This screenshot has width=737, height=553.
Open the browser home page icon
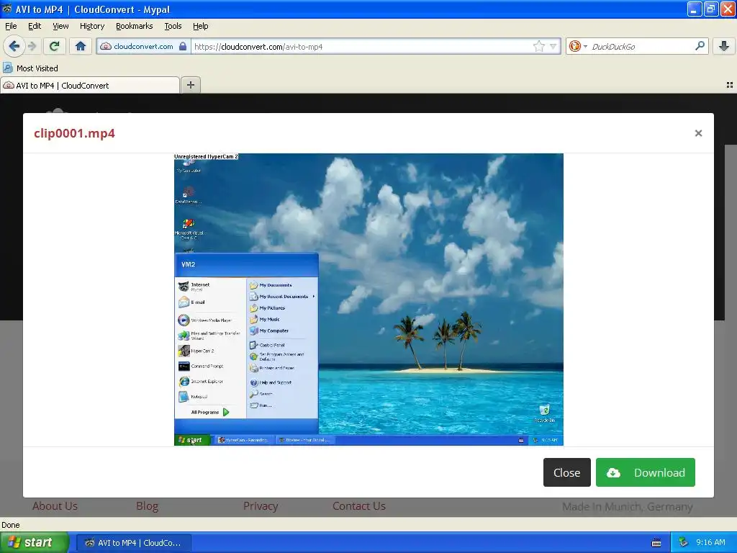81,46
